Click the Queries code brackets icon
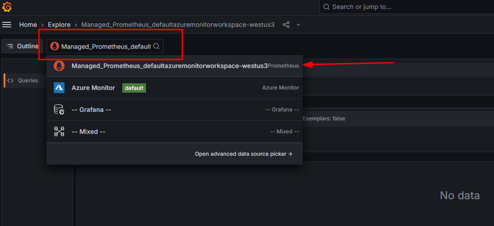The width and height of the screenshot is (494, 226). (x=10, y=80)
